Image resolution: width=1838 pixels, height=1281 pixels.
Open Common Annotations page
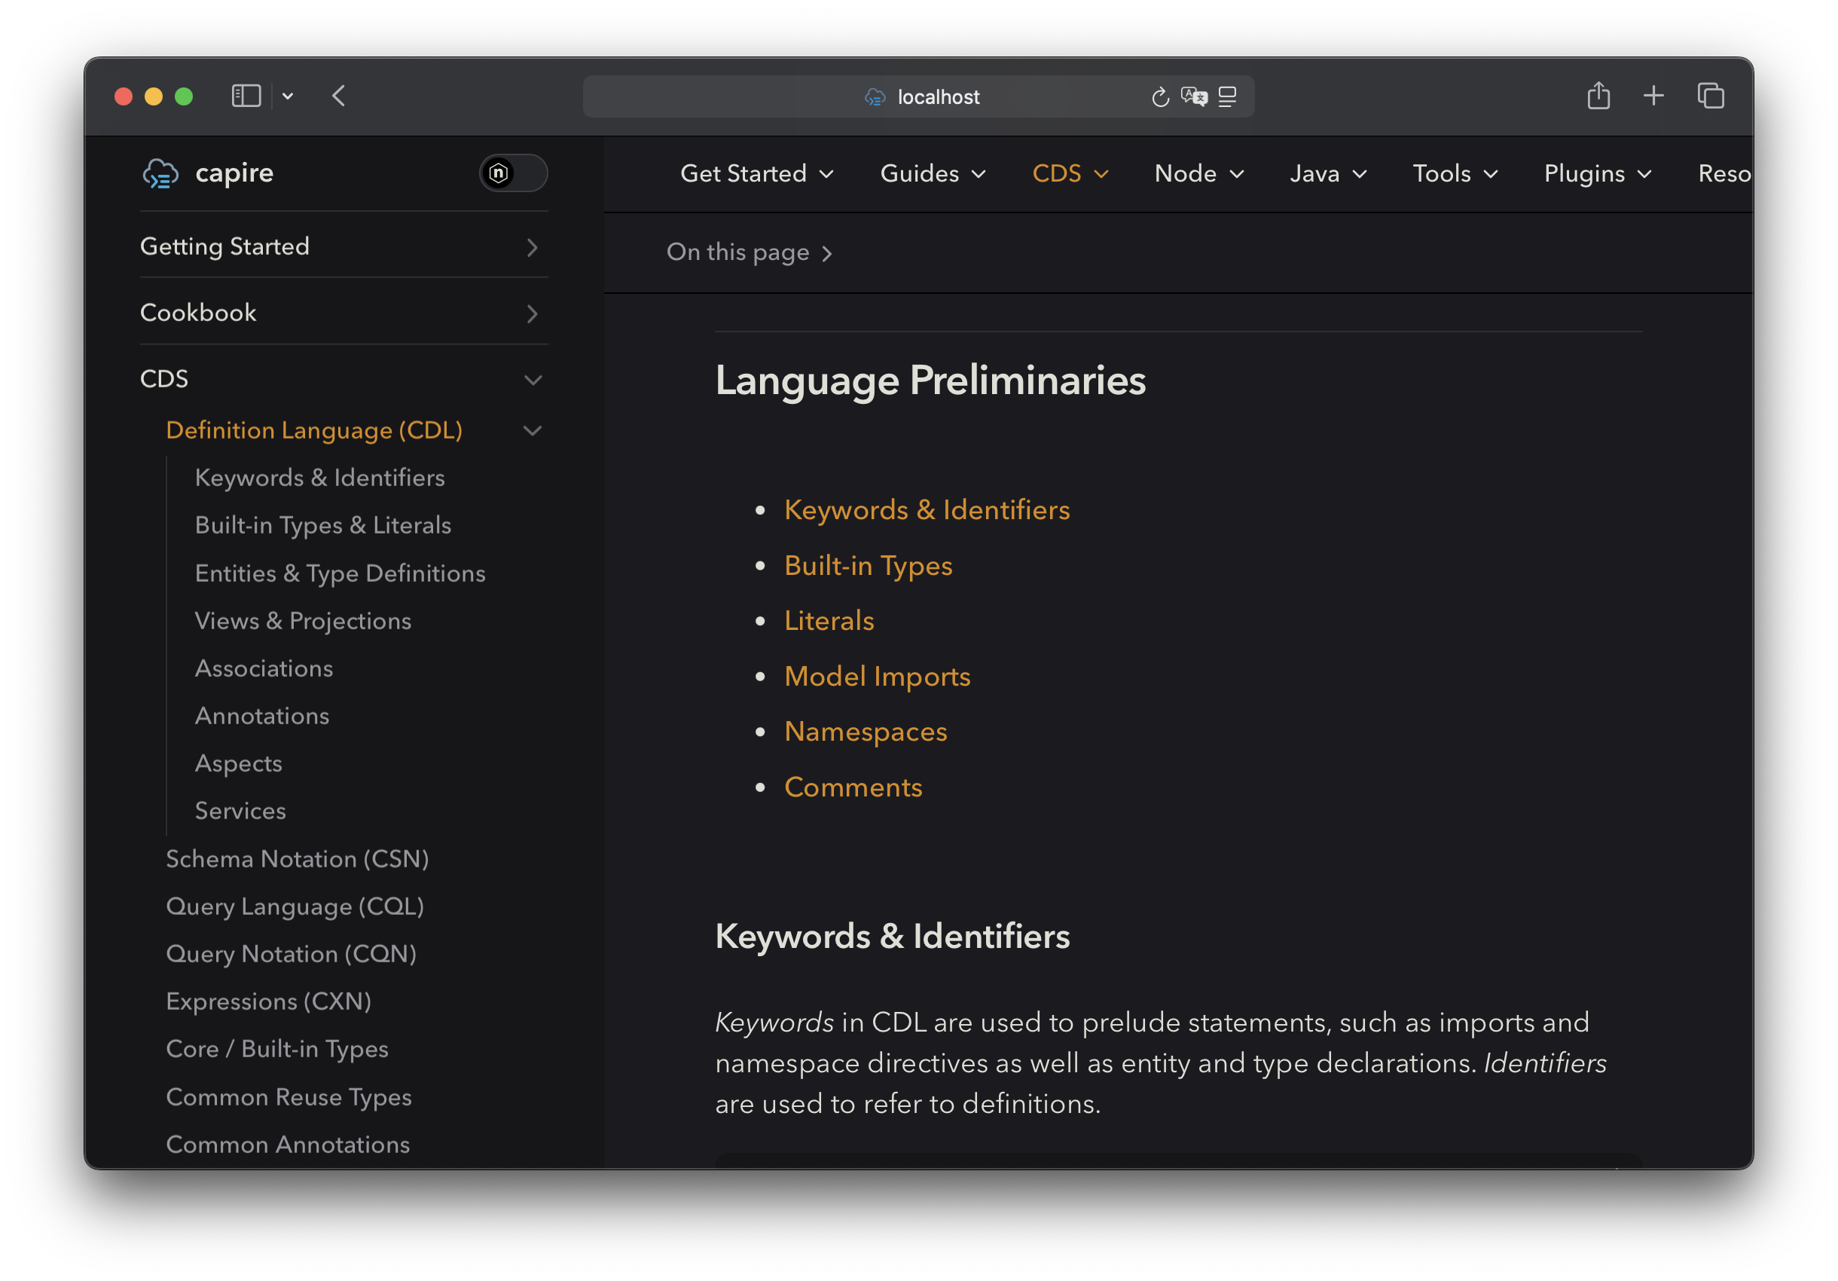coord(288,1144)
